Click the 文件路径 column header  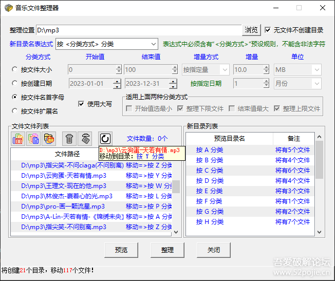(67, 154)
